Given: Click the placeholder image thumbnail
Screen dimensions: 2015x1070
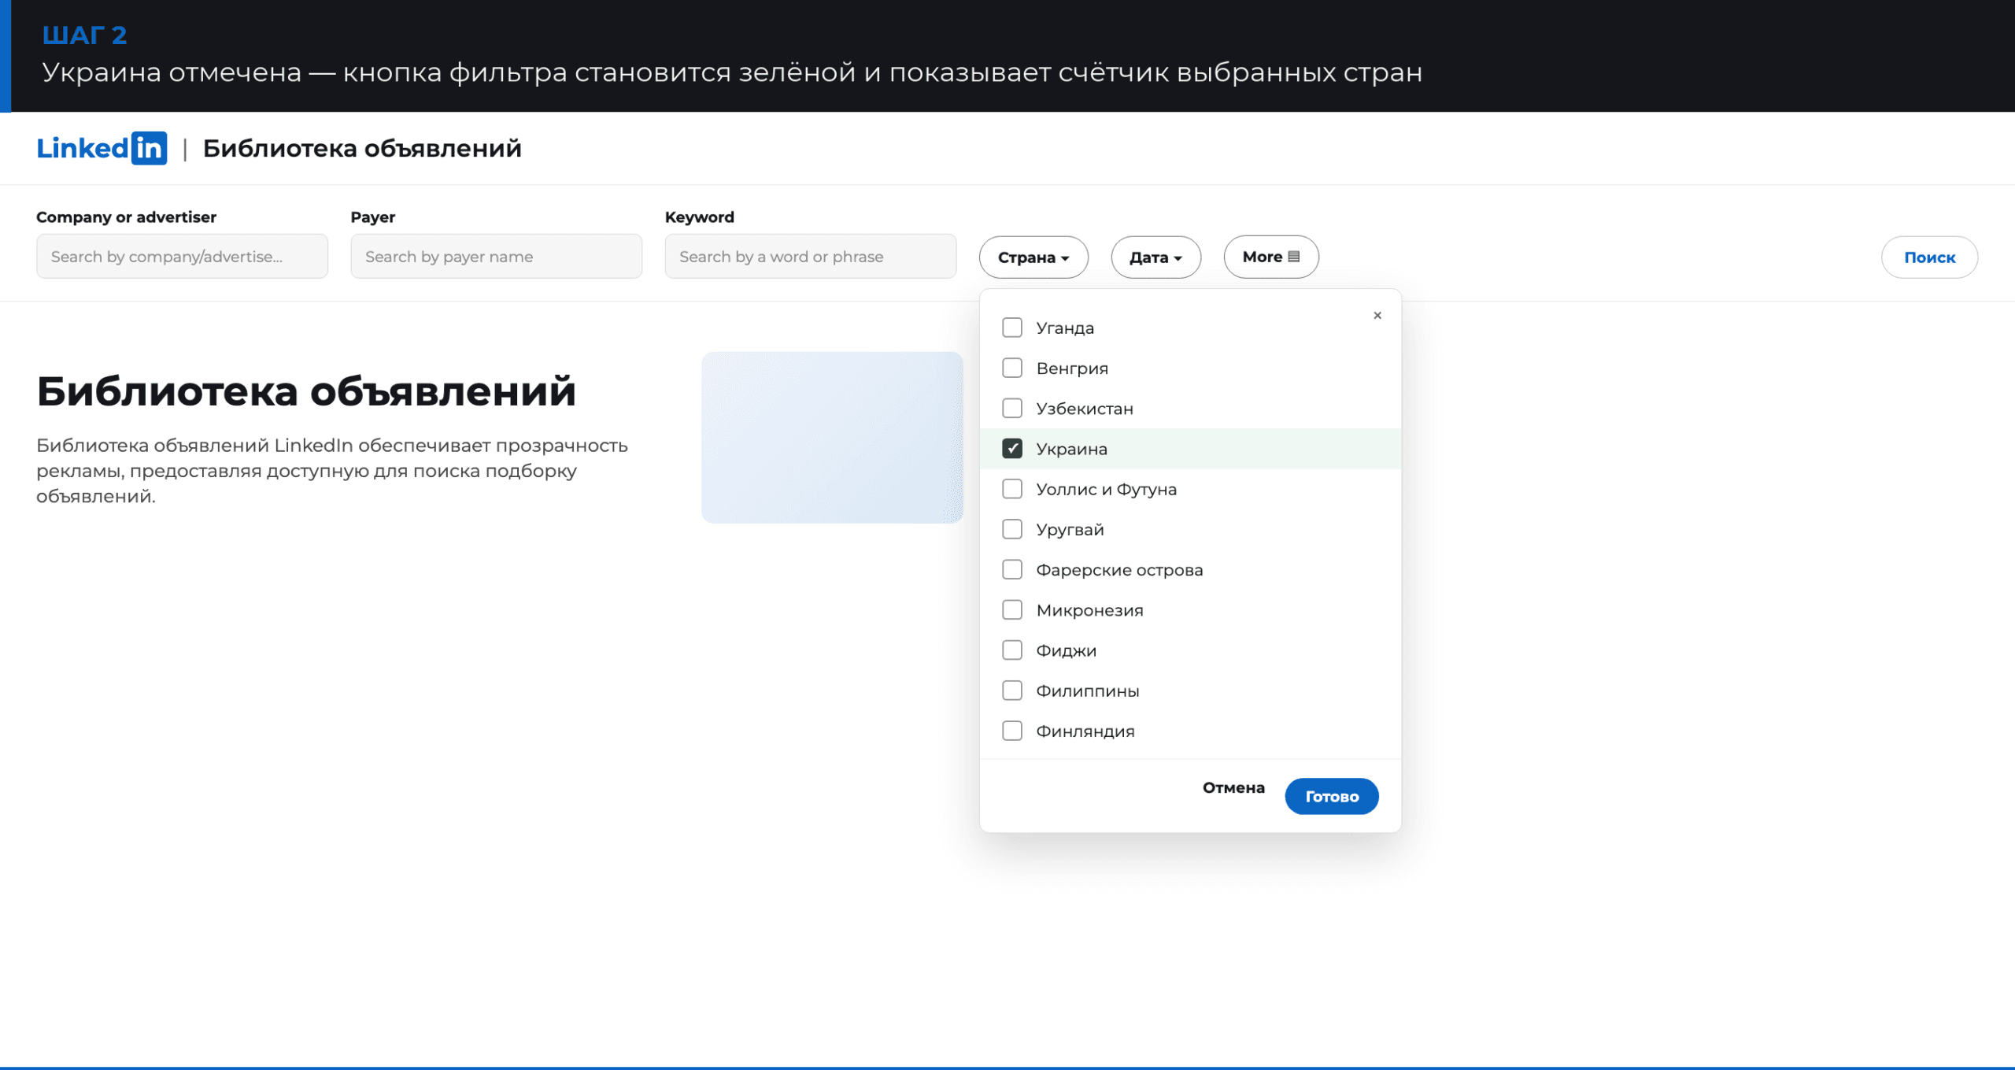Looking at the screenshot, I should click(x=832, y=438).
